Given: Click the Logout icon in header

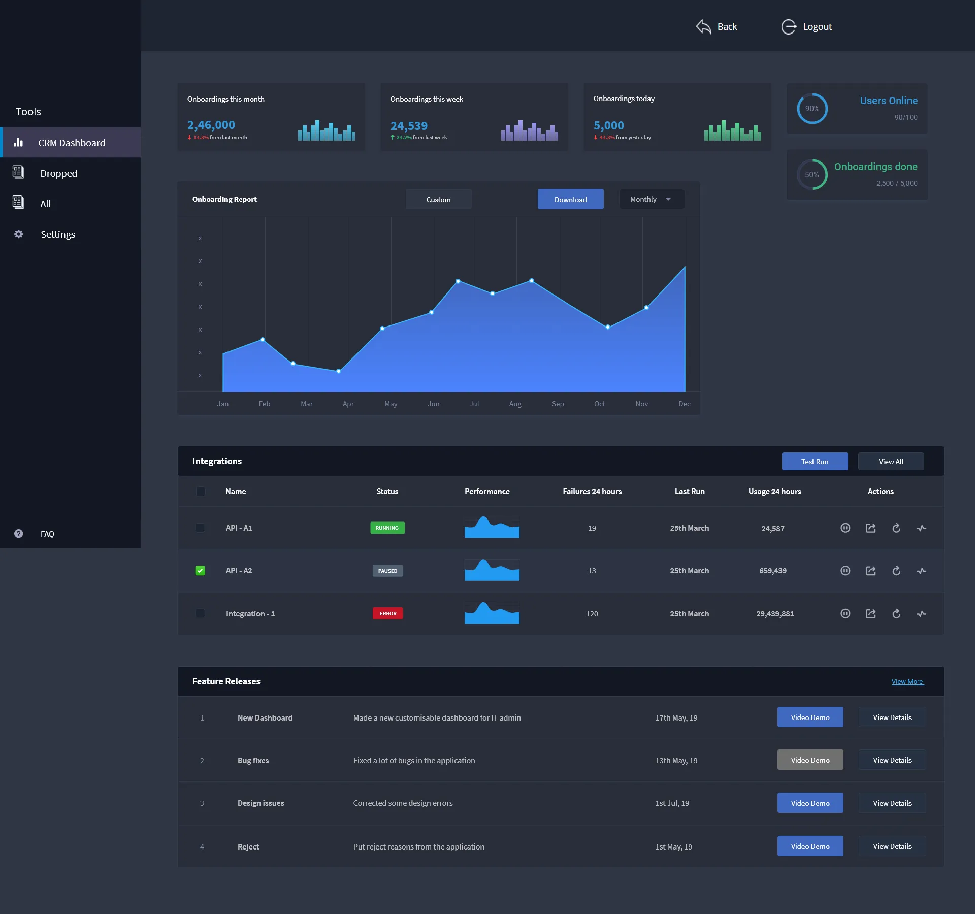Looking at the screenshot, I should [789, 27].
